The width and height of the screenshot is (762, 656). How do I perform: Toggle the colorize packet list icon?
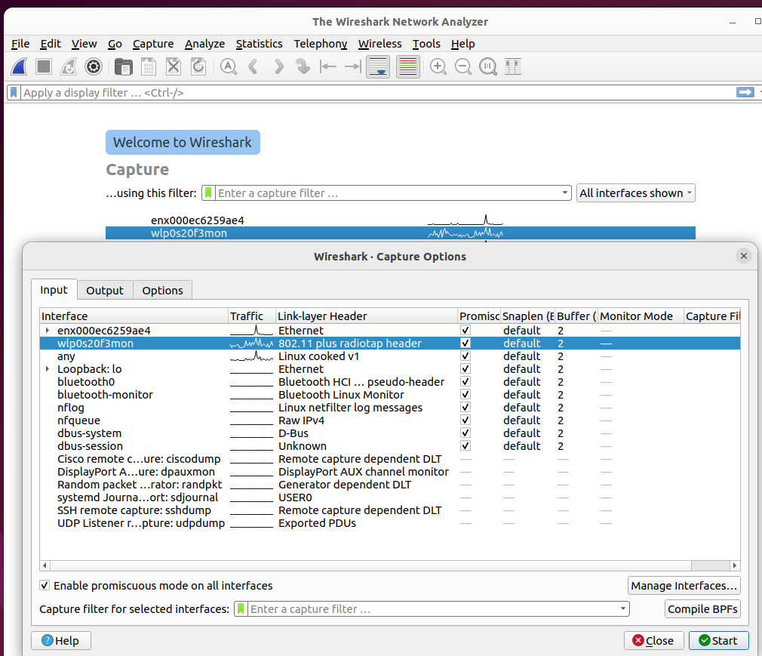407,67
